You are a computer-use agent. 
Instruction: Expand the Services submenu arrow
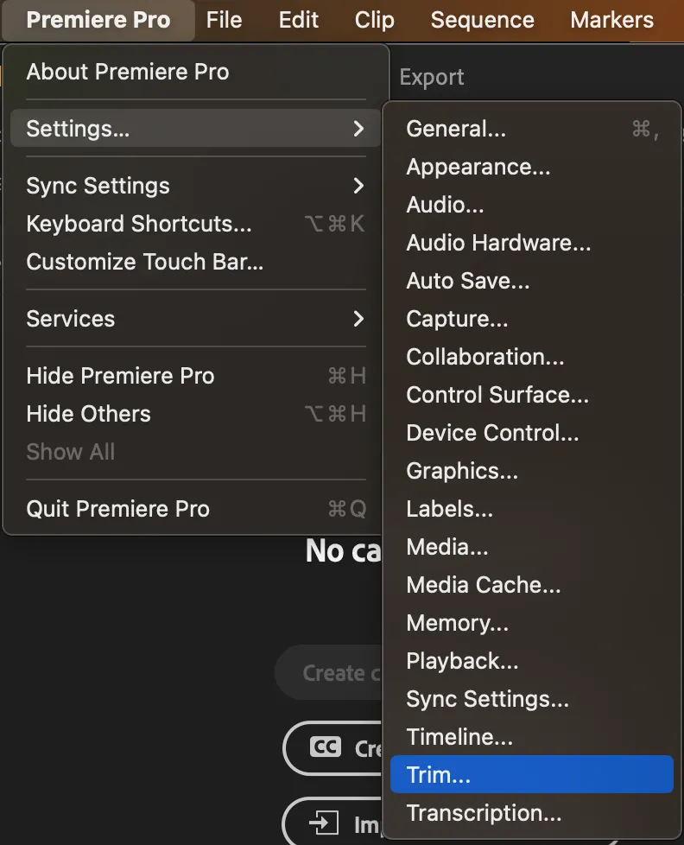pyautogui.click(x=358, y=319)
